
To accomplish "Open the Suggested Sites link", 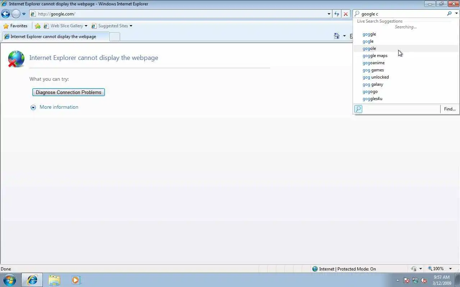I will click(x=110, y=26).
